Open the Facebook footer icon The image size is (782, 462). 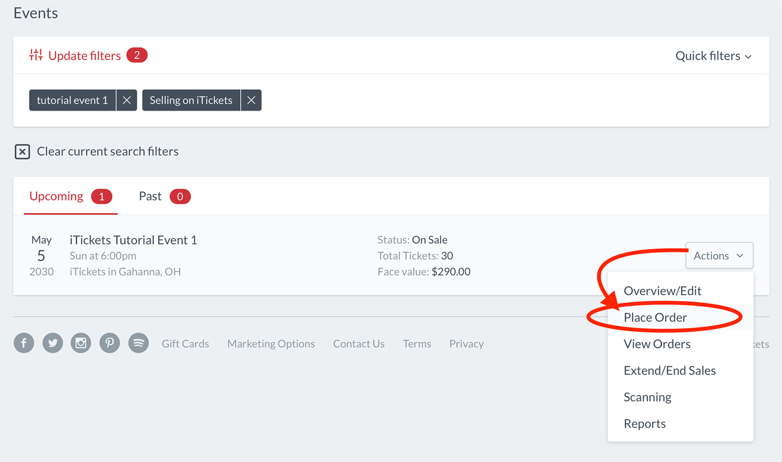pos(24,343)
